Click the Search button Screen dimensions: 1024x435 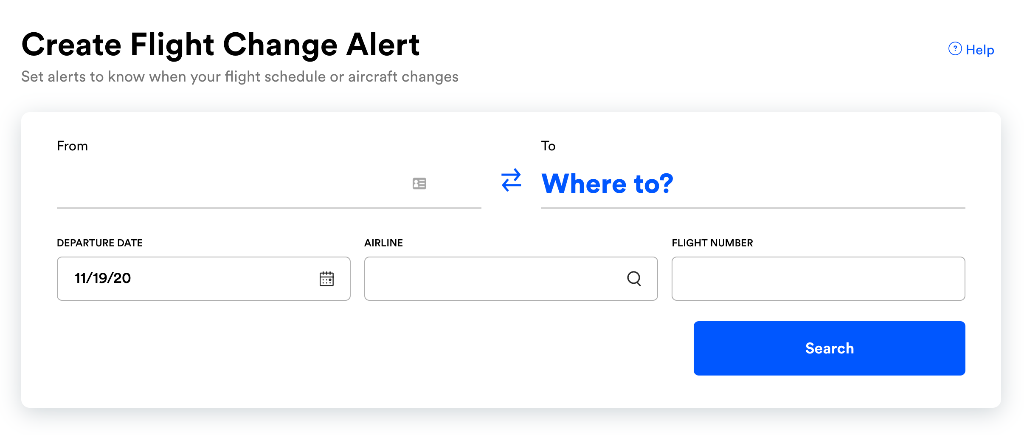pyautogui.click(x=829, y=348)
